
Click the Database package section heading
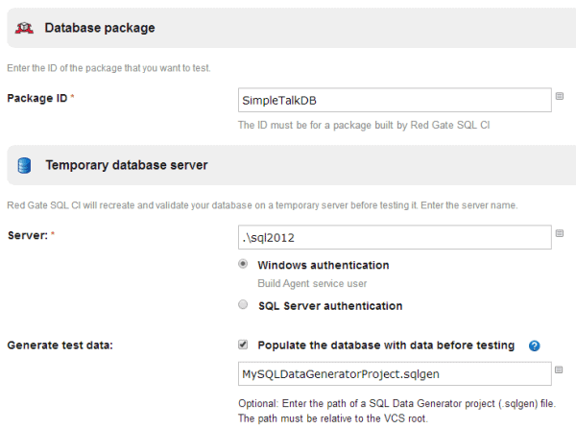pos(100,29)
